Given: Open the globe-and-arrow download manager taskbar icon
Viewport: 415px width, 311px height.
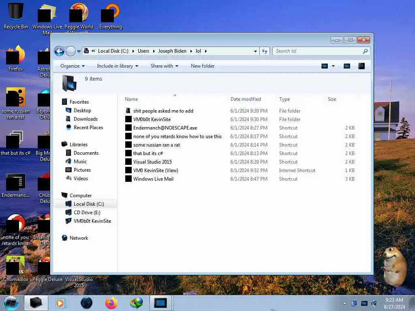Looking at the screenshot, I should 137,303.
